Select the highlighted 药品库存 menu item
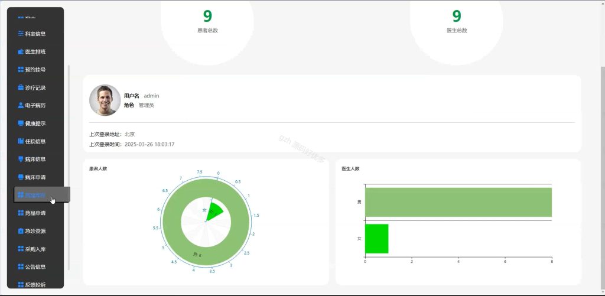The height and width of the screenshot is (296, 605). pyautogui.click(x=42, y=195)
